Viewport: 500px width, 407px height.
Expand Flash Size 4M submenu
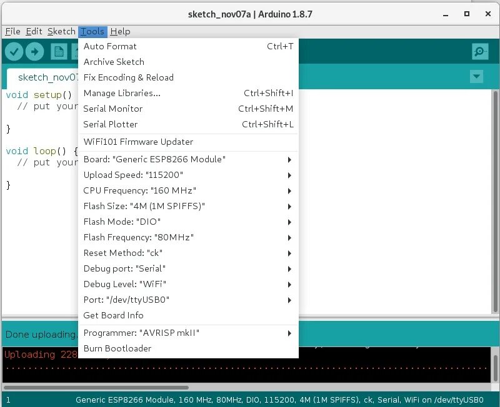click(x=188, y=207)
